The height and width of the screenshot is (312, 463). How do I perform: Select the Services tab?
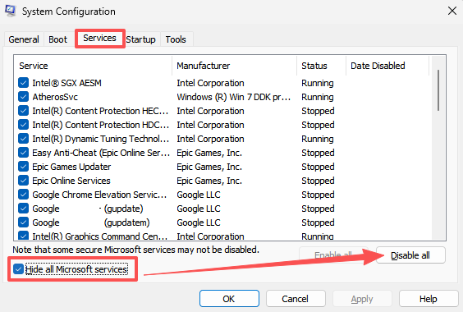pos(100,38)
